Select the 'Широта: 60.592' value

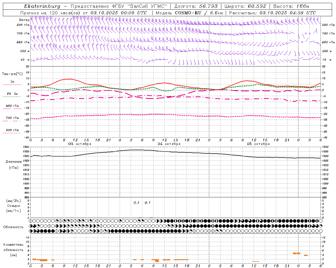tap(245, 6)
